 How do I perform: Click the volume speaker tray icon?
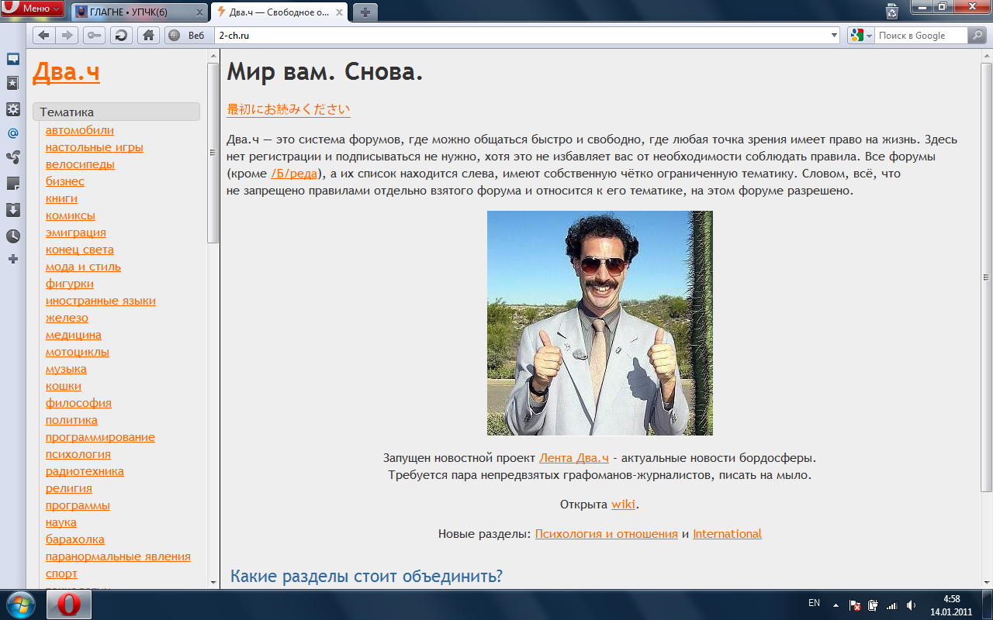point(911,605)
